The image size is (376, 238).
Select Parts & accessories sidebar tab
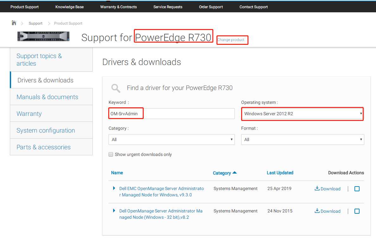pos(51,147)
